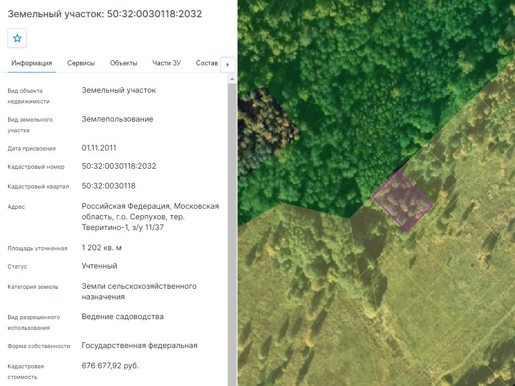Click the label Вид разрешенного использования
Viewport: 515px width, 386px height.
click(34, 322)
